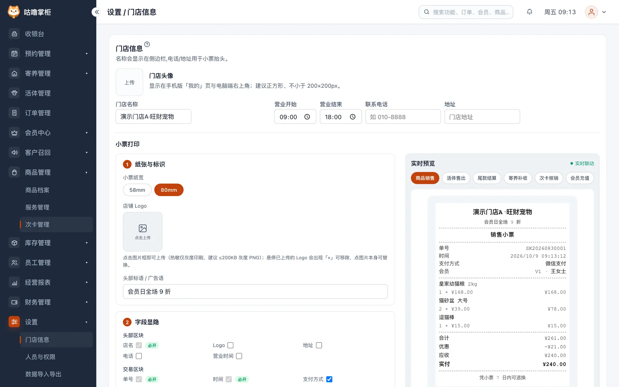
Task: Click the 员工管理 people icon
Action: [15, 263]
